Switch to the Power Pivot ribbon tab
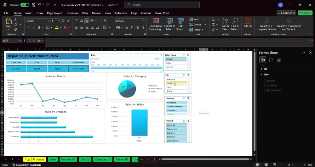Screen dimensions: 315x167 point(162,13)
